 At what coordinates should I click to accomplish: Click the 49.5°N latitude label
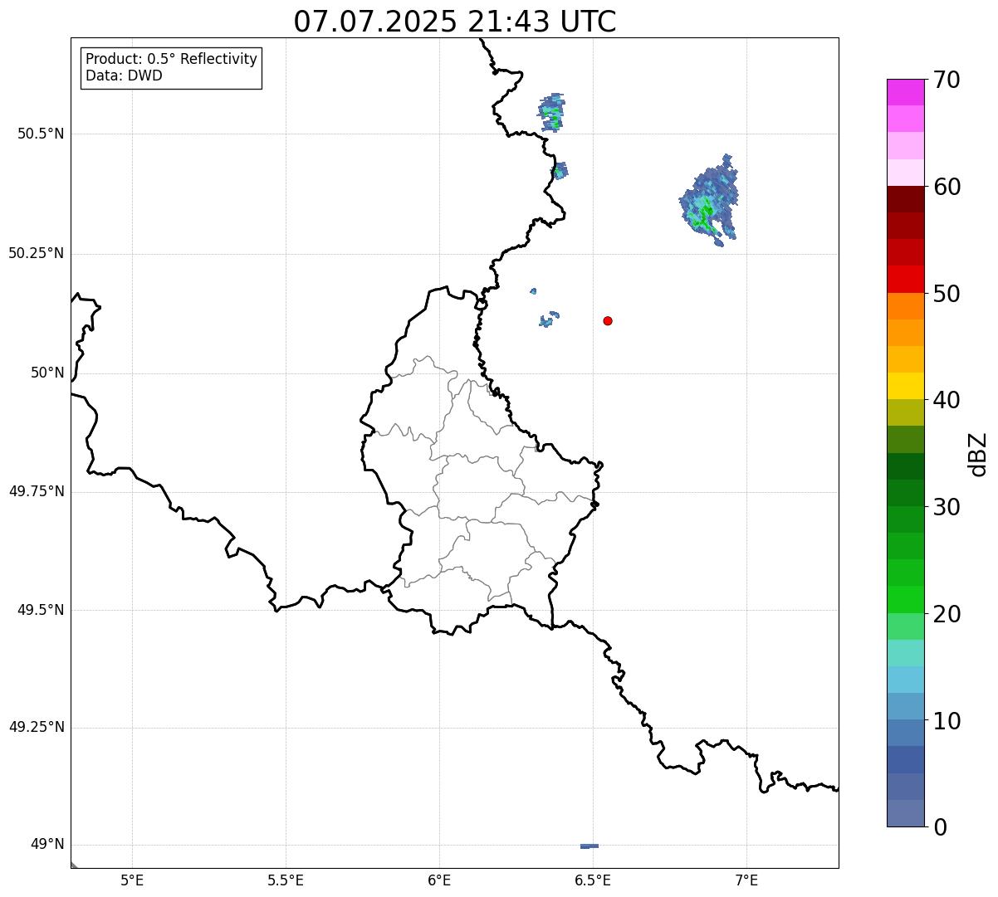click(x=41, y=610)
